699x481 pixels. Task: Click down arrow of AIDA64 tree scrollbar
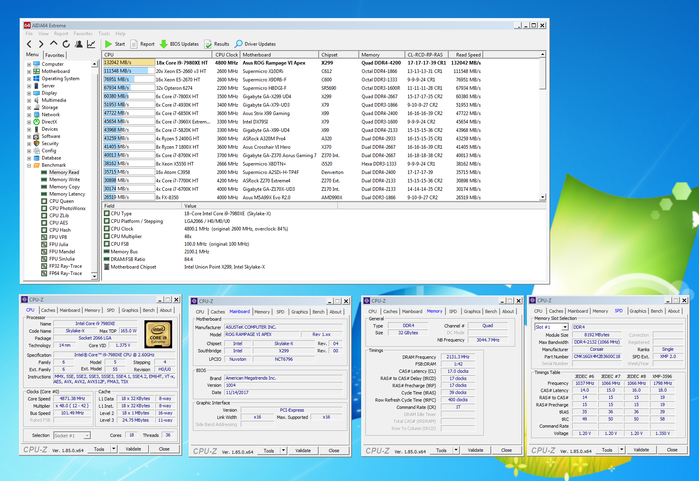pyautogui.click(x=95, y=276)
